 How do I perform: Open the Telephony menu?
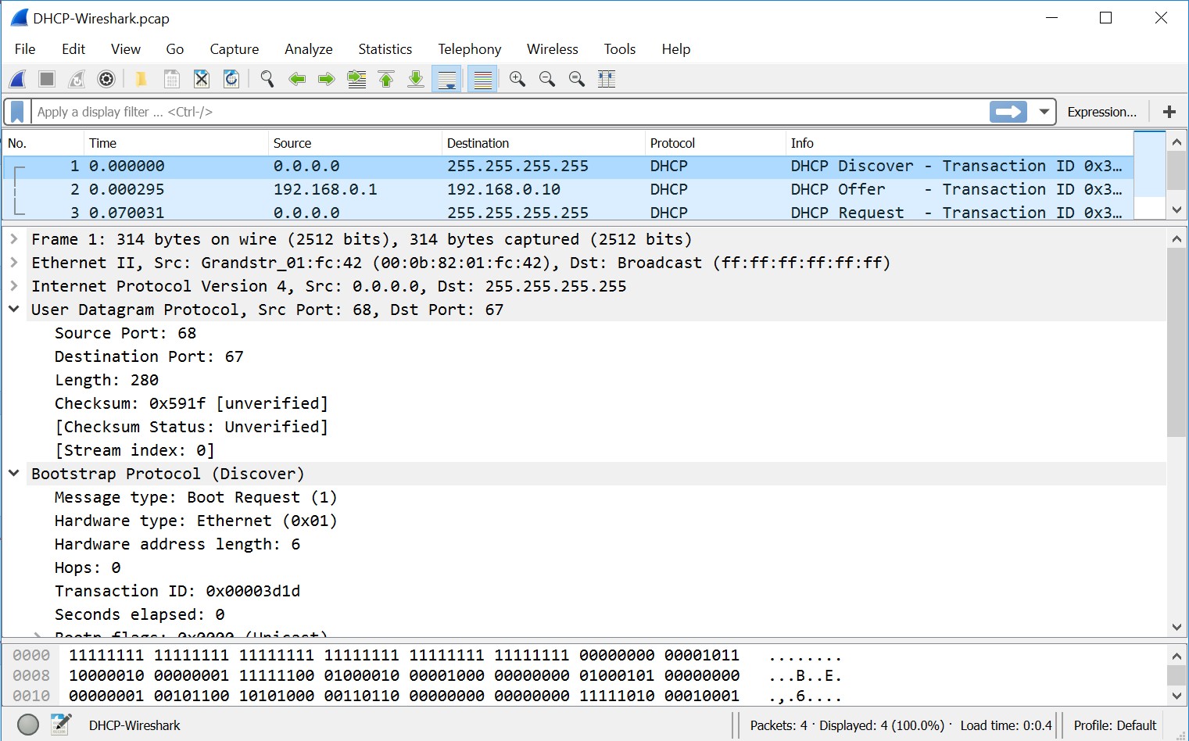pyautogui.click(x=470, y=49)
